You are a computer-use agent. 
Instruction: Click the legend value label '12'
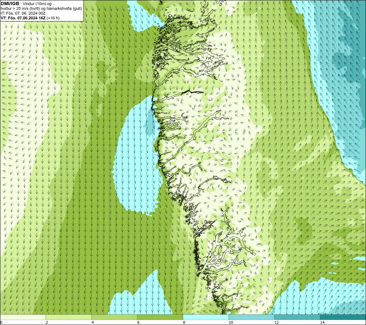point(277,323)
